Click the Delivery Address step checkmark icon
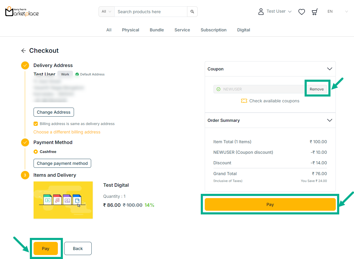 click(x=25, y=65)
